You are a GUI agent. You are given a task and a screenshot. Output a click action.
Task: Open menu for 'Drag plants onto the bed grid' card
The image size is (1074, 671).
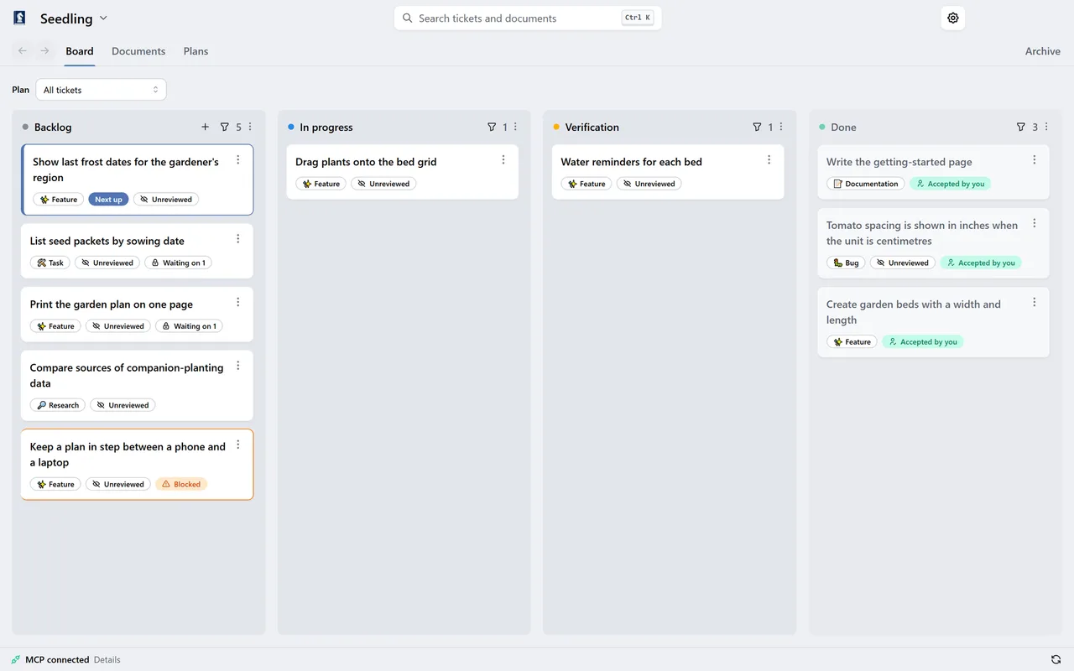click(503, 160)
